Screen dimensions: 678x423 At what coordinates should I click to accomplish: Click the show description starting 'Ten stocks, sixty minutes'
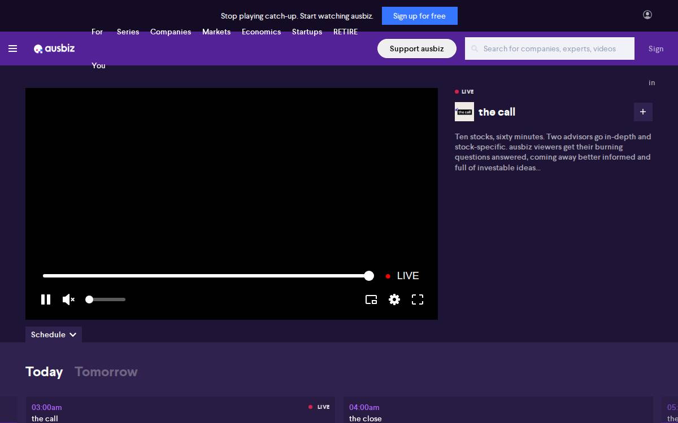pos(553,152)
